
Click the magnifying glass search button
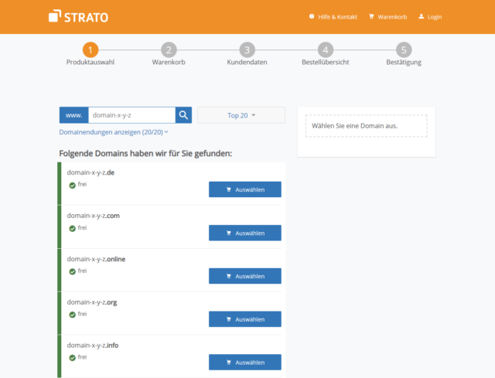183,115
